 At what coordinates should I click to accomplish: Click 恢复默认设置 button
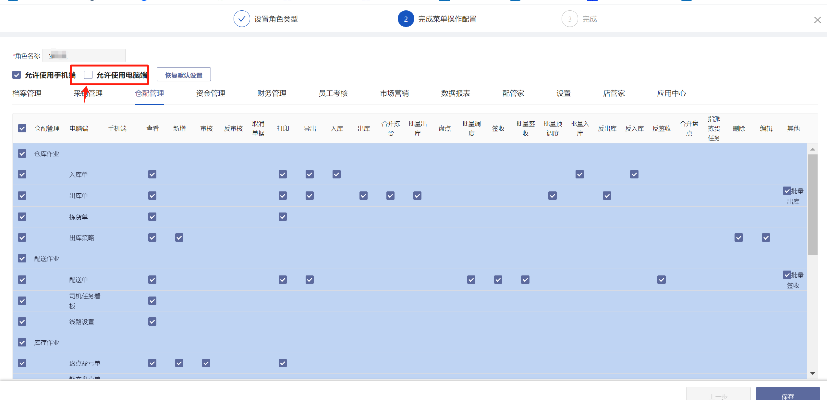(184, 75)
